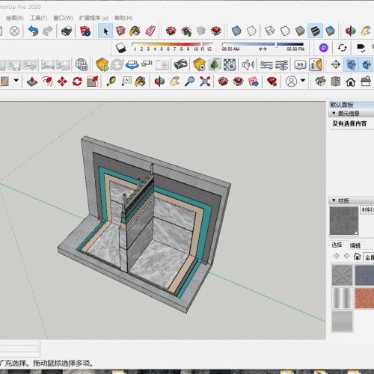Switch to Iso house view icon
This screenshot has width=374, height=374.
320,82
